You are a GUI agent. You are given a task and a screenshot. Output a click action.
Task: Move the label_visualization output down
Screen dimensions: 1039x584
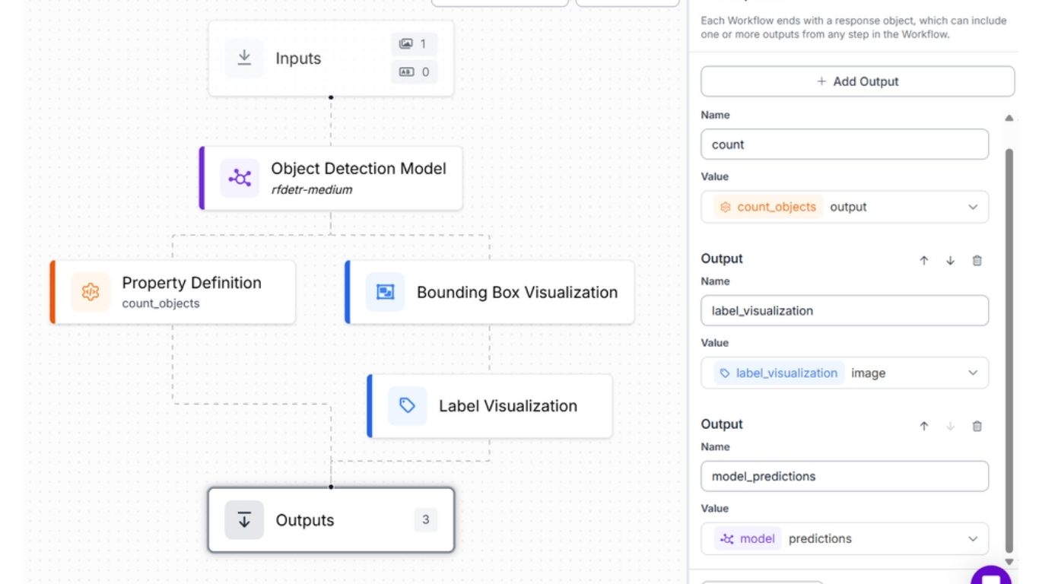point(950,260)
